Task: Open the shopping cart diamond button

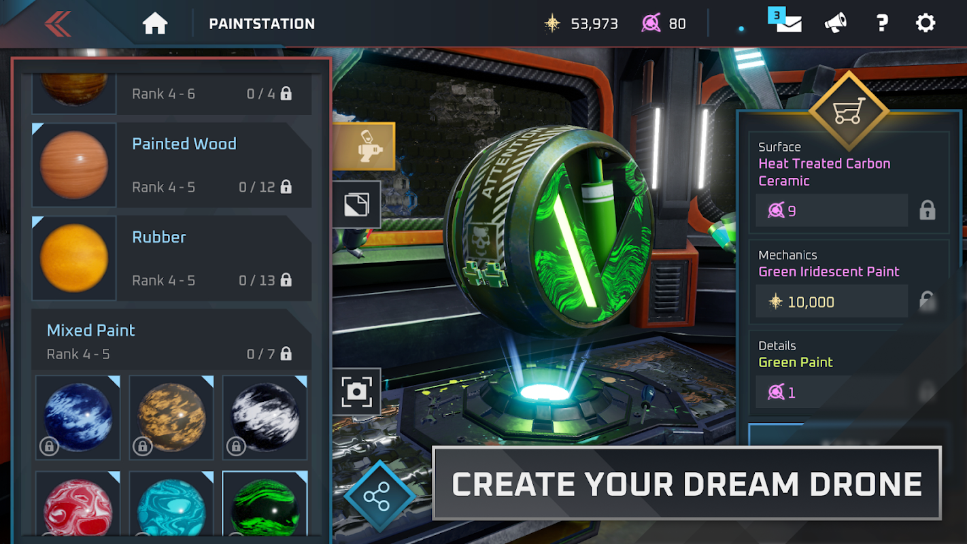Action: (849, 111)
